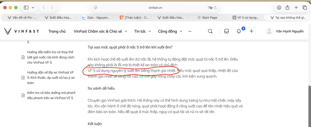The height and width of the screenshot is (127, 311).
Task: Click heading 'Tại sao mức quạt phải ở nấc 5'
Action: [x=130, y=47]
